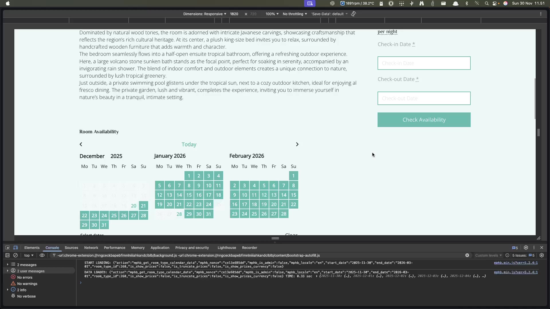Open the DevTools settings gear icon

(x=526, y=248)
